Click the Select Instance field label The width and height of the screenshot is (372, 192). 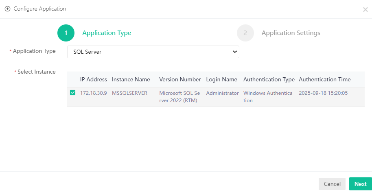click(x=37, y=72)
